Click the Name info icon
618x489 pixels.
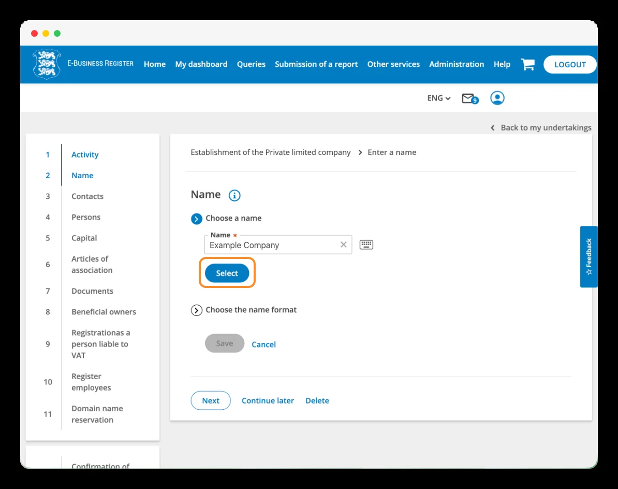234,195
